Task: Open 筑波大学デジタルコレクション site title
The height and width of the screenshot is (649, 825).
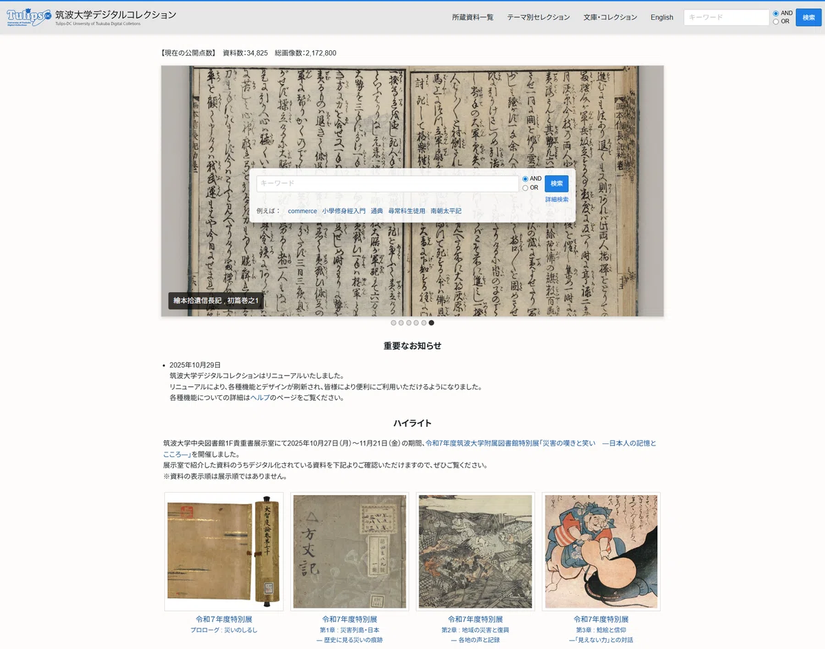Action: 115,14
